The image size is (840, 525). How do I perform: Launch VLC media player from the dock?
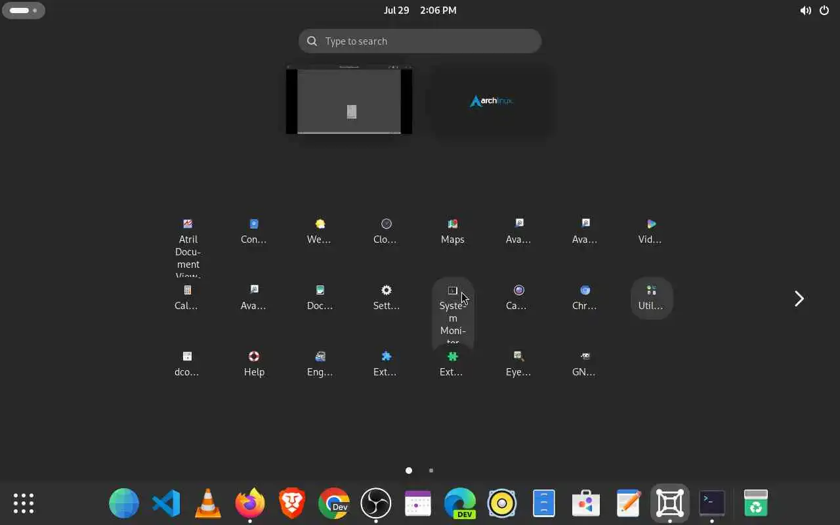(208, 503)
